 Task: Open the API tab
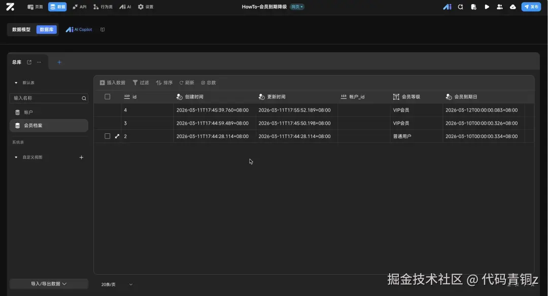[x=79, y=7]
